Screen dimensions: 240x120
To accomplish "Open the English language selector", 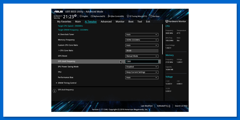I will pyautogui.click(x=84, y=16).
